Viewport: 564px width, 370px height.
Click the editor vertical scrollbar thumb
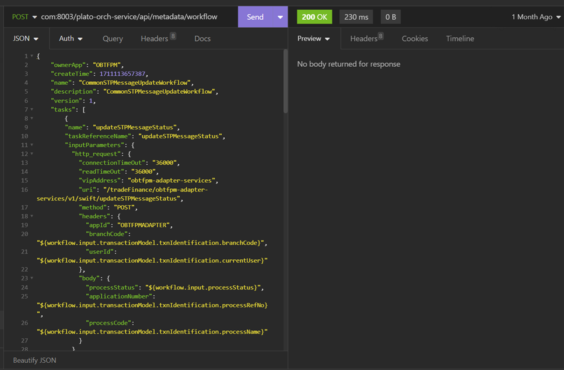[x=286, y=82]
